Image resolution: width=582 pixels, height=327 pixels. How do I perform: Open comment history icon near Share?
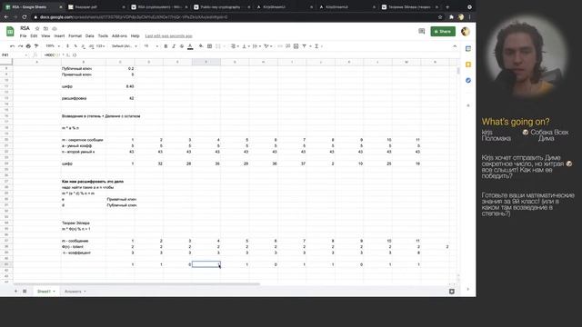pyautogui.click(x=421, y=32)
